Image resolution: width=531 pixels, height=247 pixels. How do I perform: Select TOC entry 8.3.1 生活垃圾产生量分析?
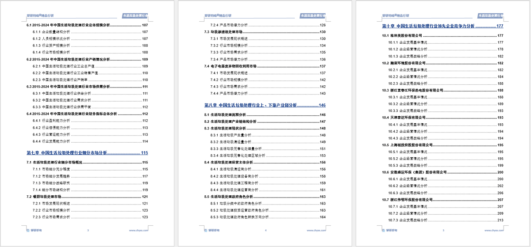tap(268, 135)
